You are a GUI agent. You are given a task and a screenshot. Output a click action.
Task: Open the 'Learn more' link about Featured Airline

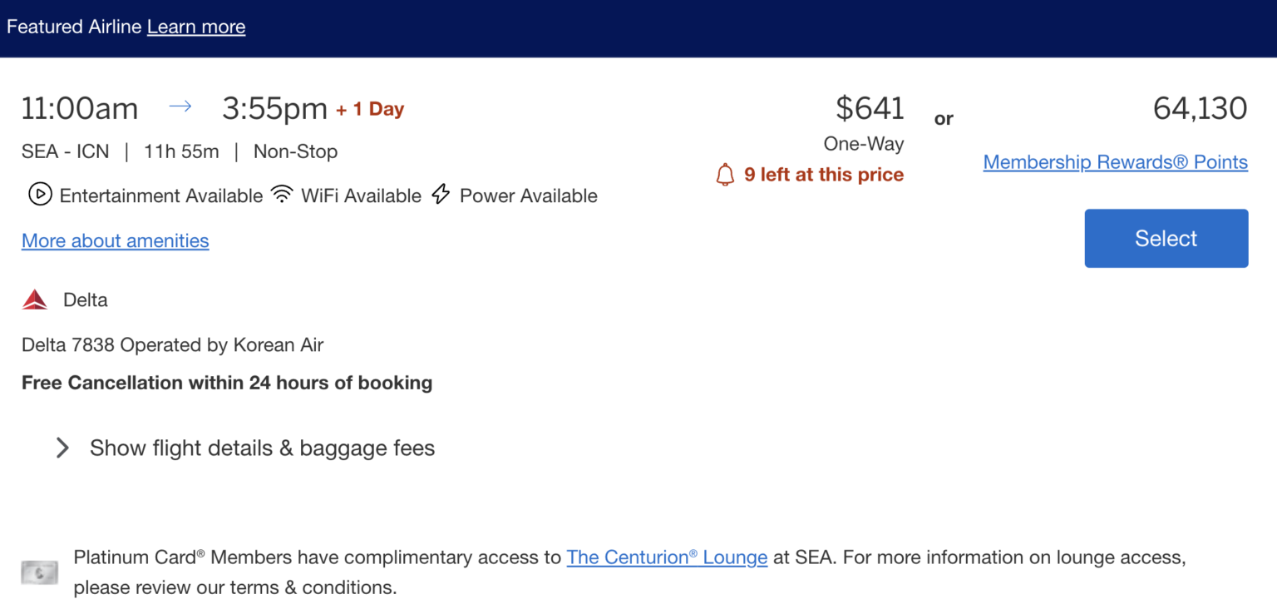pos(196,27)
